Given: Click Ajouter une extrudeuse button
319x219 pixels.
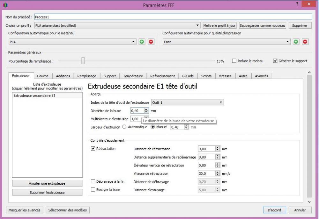Looking at the screenshot, I should (47, 183).
